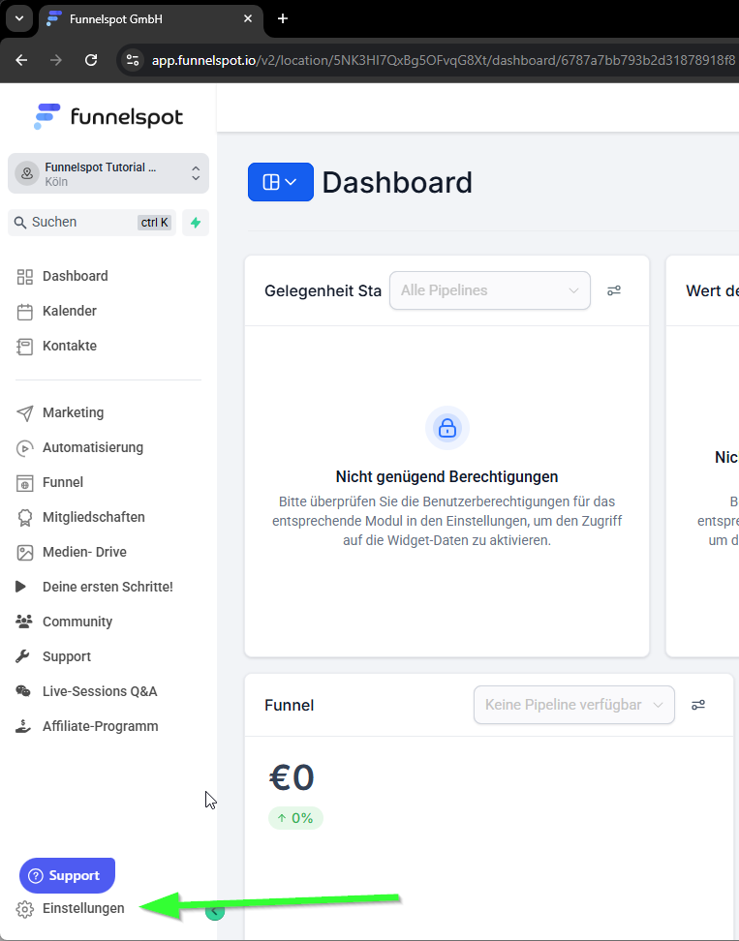Click the Einstellungen gear icon
Image resolution: width=739 pixels, height=941 pixels.
click(x=24, y=909)
